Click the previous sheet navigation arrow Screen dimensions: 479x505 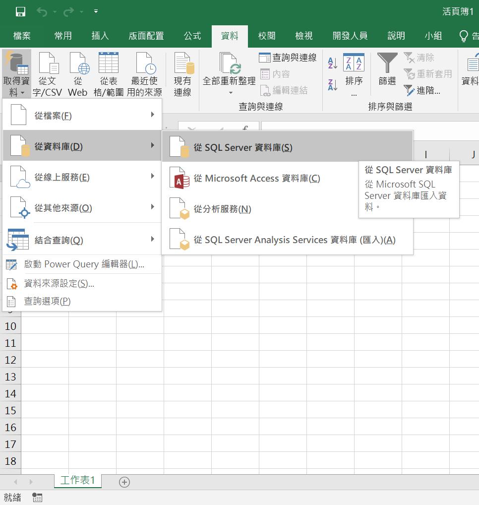pyautogui.click(x=15, y=482)
